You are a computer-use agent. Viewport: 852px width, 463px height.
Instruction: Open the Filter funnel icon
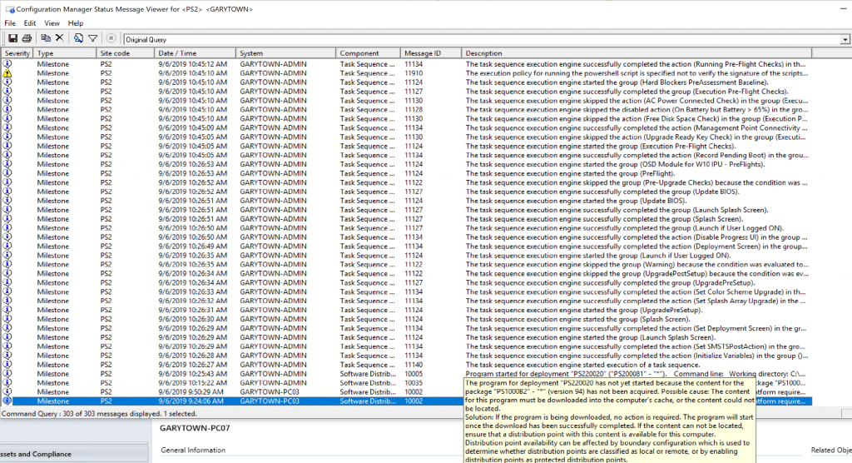pos(92,38)
